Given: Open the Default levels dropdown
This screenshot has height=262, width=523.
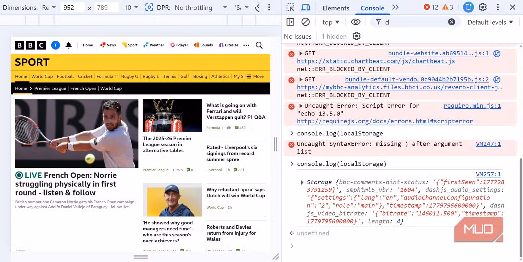Looking at the screenshot, I should [490, 22].
